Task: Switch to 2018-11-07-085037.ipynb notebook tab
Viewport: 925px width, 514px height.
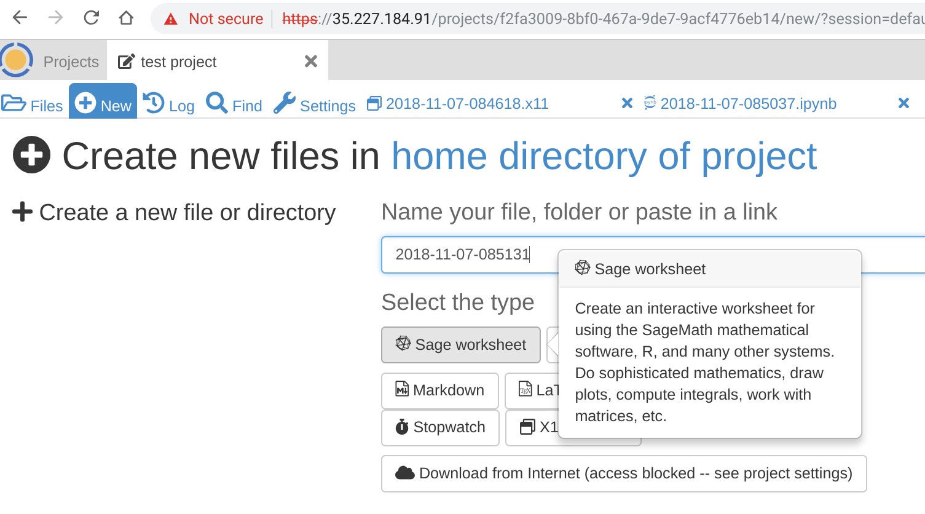Action: (x=748, y=104)
